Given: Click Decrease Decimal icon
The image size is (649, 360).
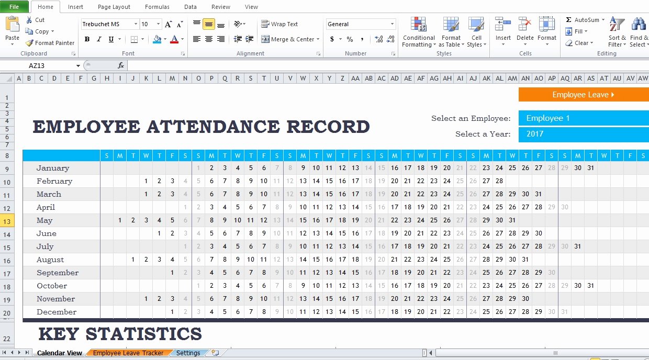Looking at the screenshot, I should pos(391,39).
